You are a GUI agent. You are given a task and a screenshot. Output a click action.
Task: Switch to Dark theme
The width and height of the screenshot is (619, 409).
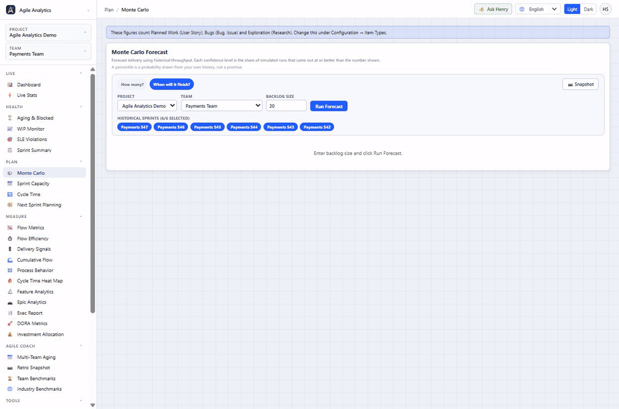pyautogui.click(x=588, y=9)
